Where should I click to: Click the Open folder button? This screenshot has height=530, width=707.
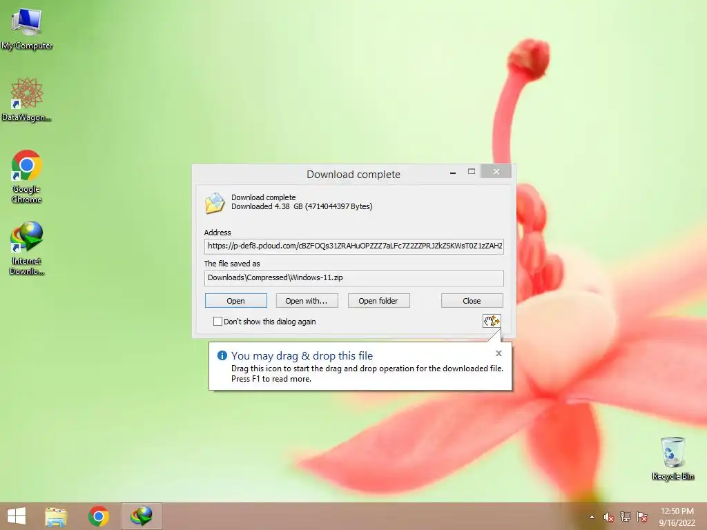[x=379, y=301]
